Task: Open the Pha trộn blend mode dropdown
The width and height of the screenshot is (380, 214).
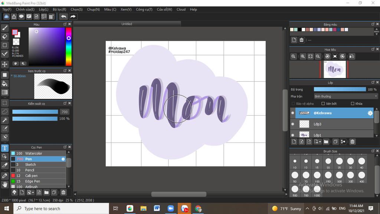Action: point(346,96)
